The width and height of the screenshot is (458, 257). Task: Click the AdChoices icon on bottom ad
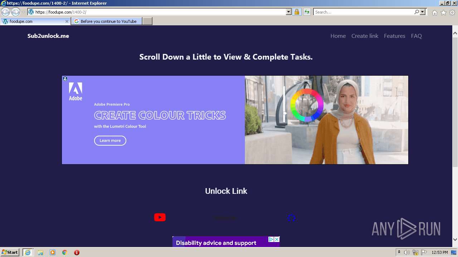pyautogui.click(x=271, y=239)
